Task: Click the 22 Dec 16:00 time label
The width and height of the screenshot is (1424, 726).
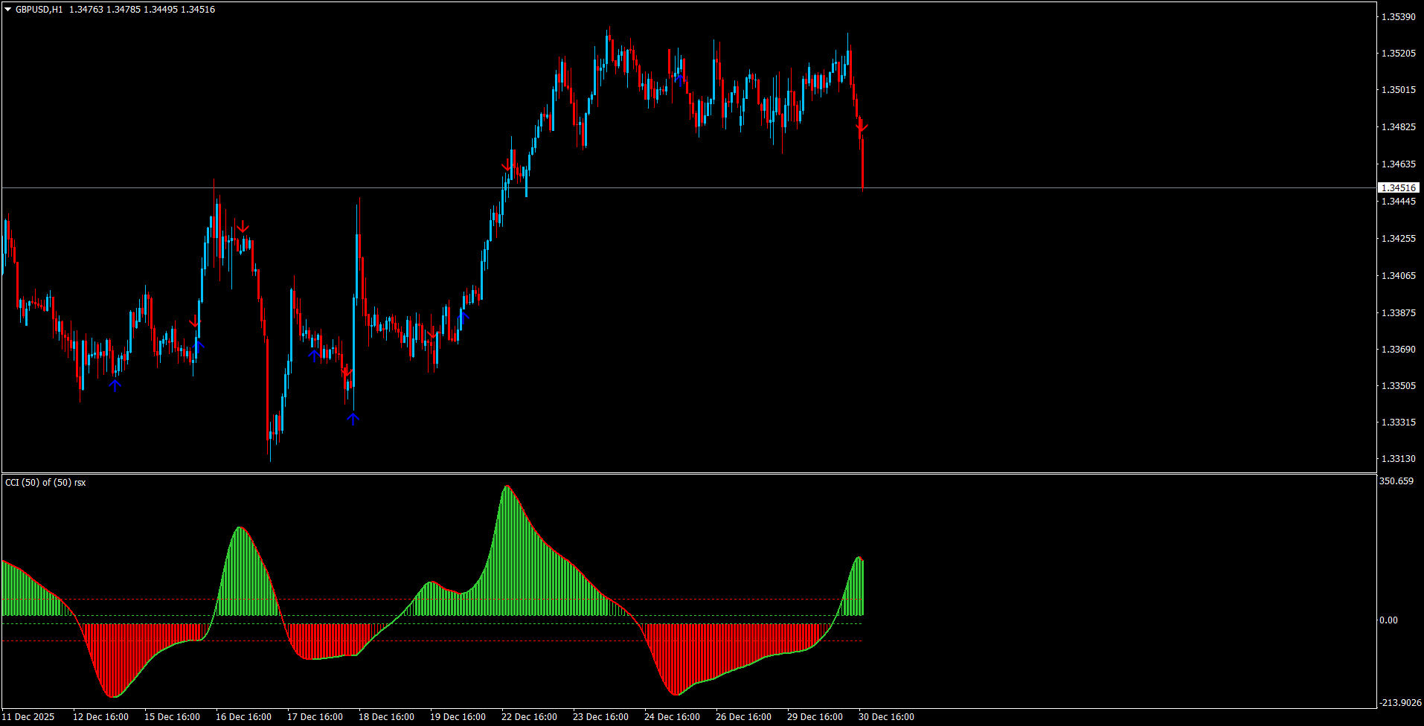Action: click(529, 717)
